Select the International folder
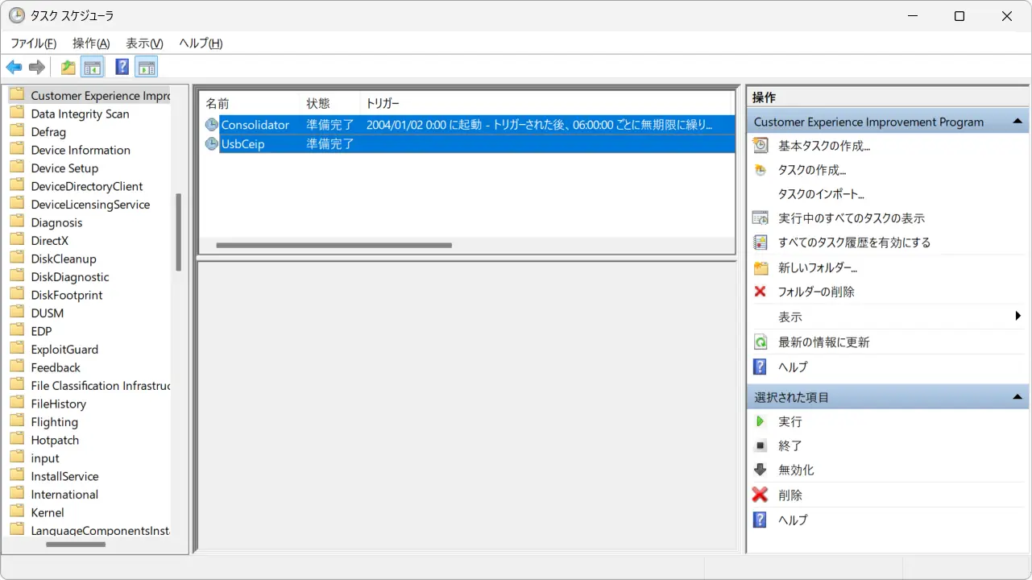The height and width of the screenshot is (580, 1032). click(x=64, y=495)
